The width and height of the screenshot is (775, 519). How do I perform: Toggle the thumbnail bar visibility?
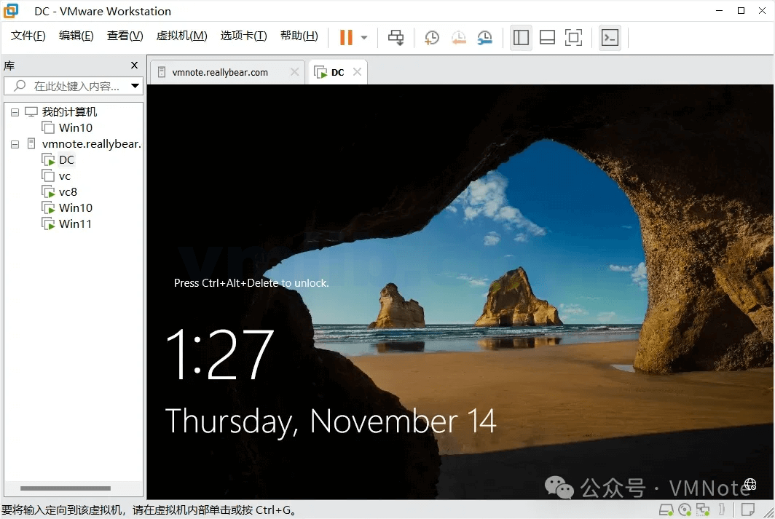pos(547,37)
